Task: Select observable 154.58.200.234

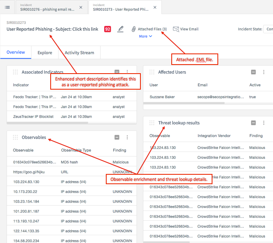Action: pyautogui.click(x=26, y=241)
